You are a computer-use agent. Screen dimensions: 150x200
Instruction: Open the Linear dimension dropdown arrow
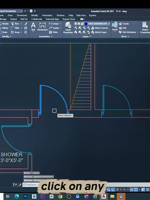(x=60, y=24)
